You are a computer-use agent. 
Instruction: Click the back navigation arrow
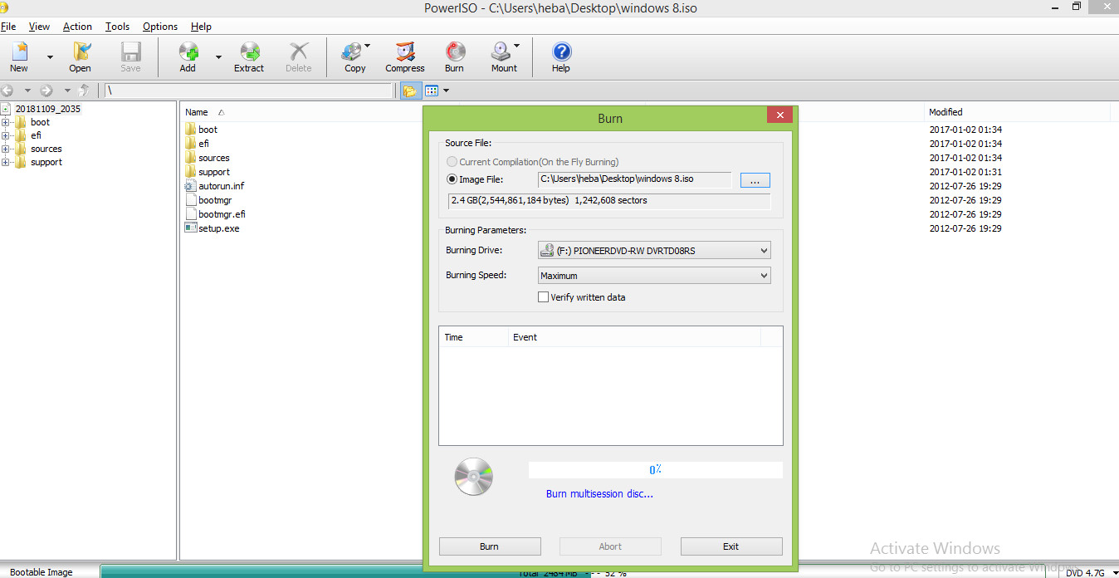click(7, 91)
